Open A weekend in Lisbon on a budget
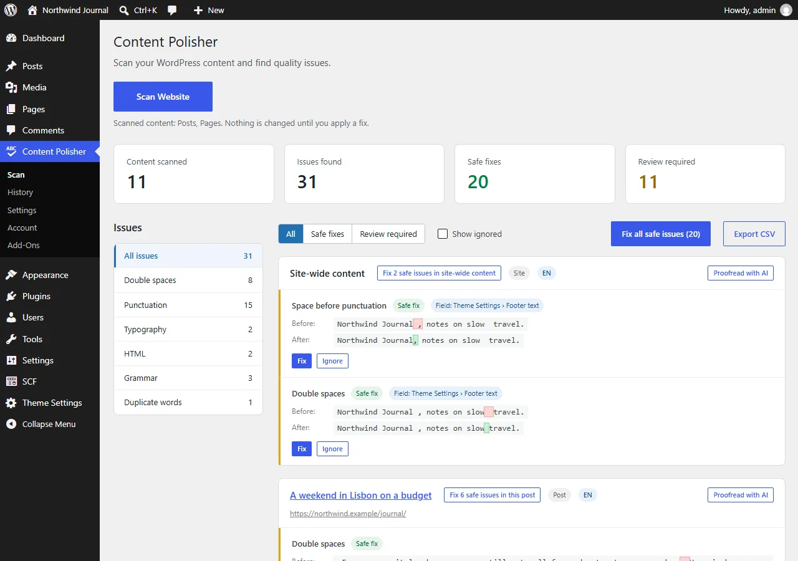Image resolution: width=798 pixels, height=561 pixels. coord(361,495)
